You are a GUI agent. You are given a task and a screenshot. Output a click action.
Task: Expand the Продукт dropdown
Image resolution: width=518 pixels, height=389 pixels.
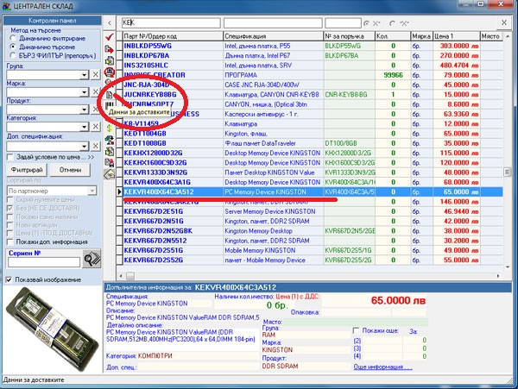82,110
